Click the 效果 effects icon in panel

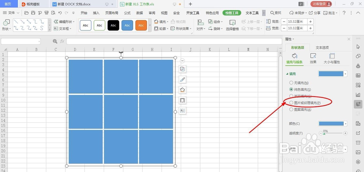(x=313, y=56)
